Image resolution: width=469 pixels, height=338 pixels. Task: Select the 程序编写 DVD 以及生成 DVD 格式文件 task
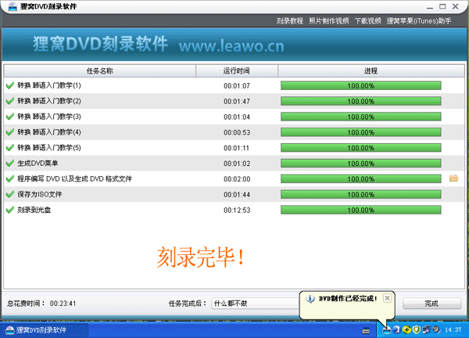tap(74, 178)
